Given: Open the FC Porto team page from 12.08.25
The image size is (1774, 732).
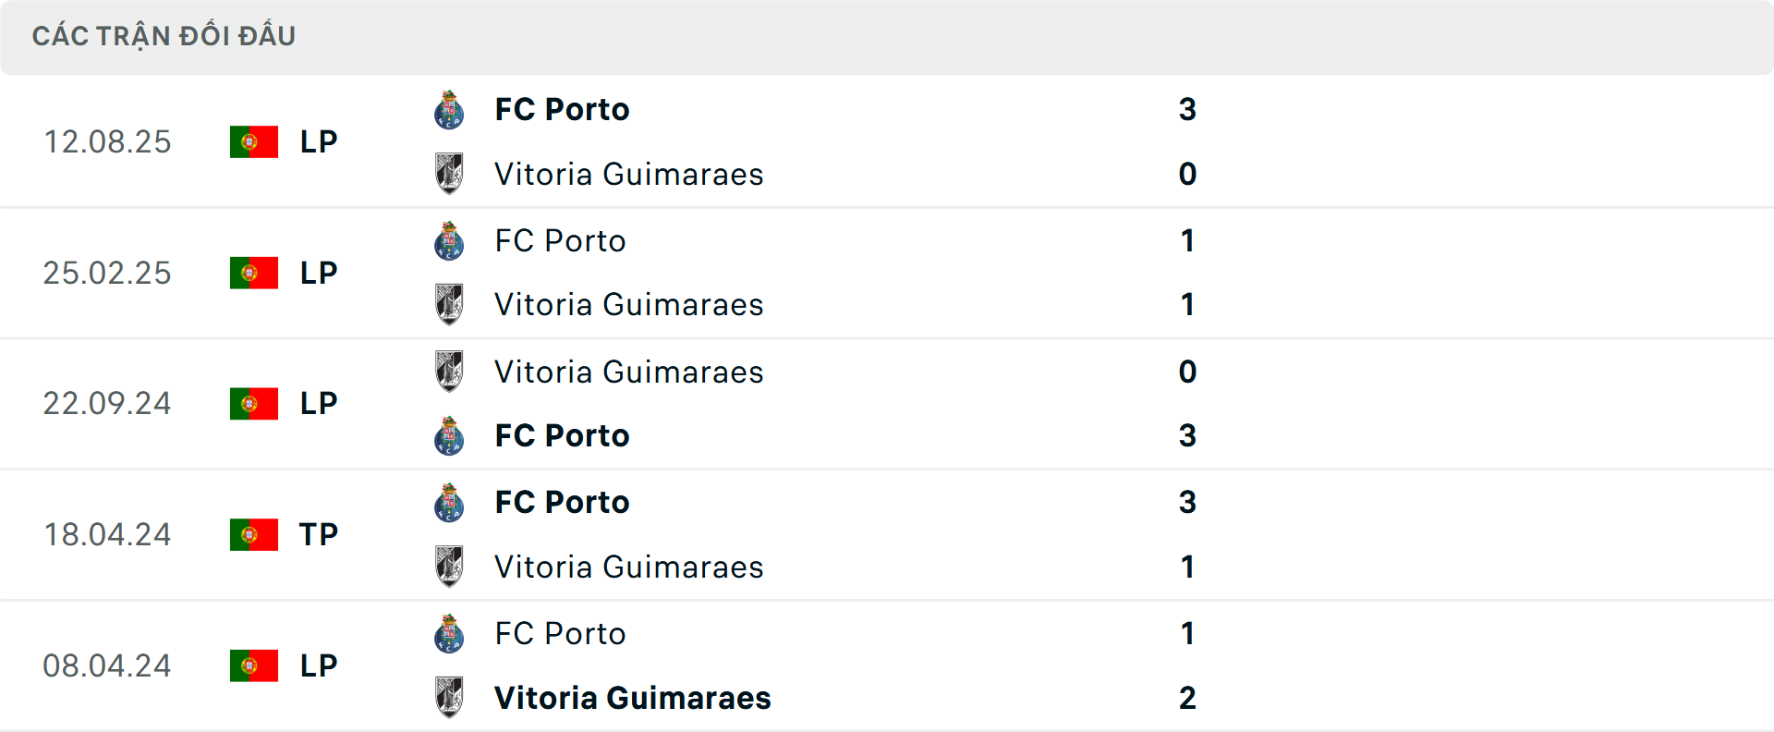Looking at the screenshot, I should 561,108.
